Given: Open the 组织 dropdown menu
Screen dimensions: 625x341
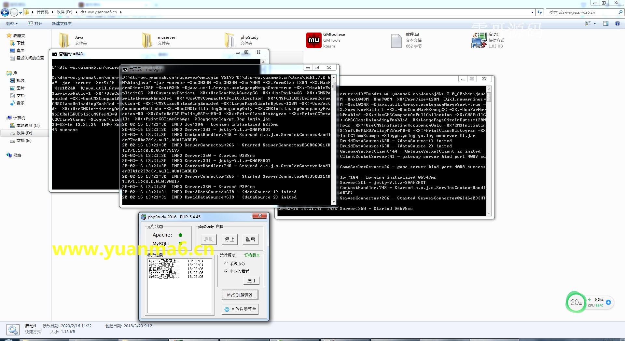Looking at the screenshot, I should click(x=12, y=23).
